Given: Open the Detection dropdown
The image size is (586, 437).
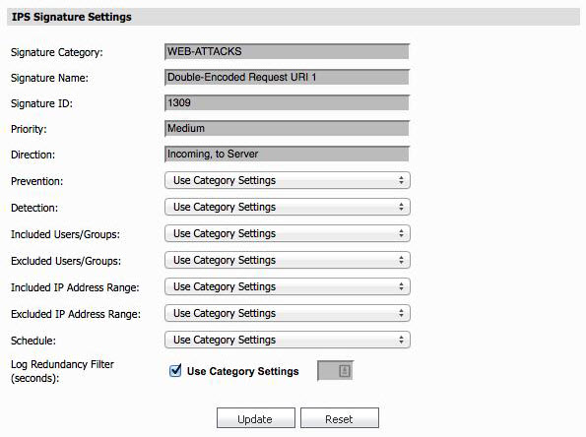Looking at the screenshot, I should tap(287, 207).
